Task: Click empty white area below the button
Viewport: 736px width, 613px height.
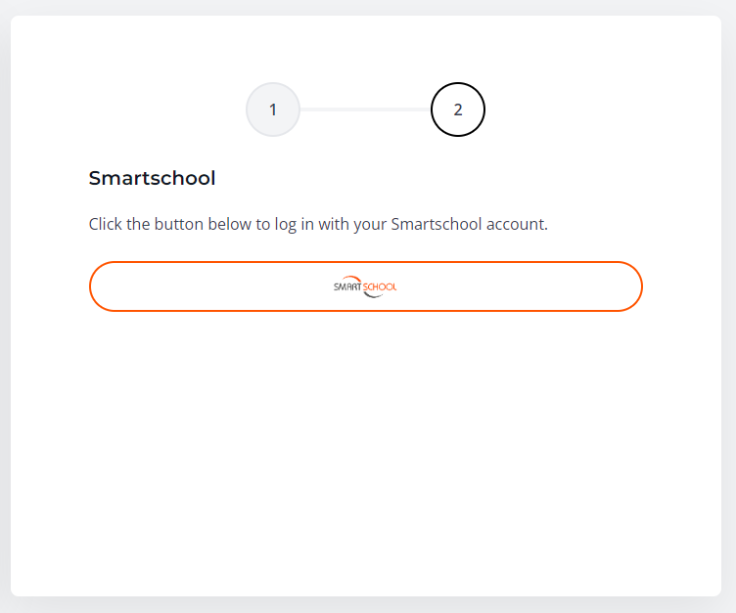Action: (x=366, y=446)
